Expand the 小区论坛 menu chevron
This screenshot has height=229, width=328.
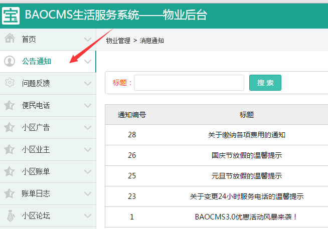88,216
